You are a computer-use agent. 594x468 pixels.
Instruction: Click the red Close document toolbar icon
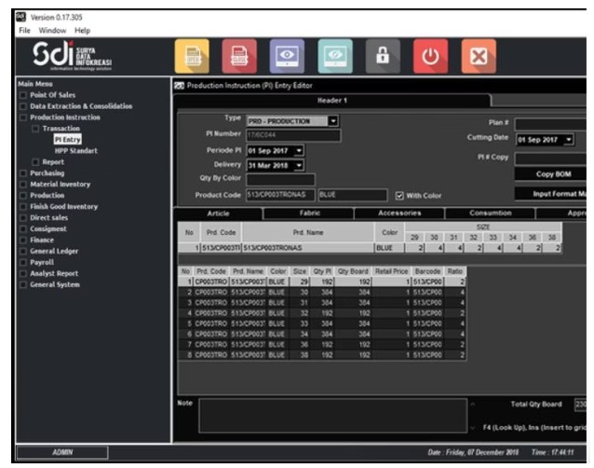[x=239, y=56]
